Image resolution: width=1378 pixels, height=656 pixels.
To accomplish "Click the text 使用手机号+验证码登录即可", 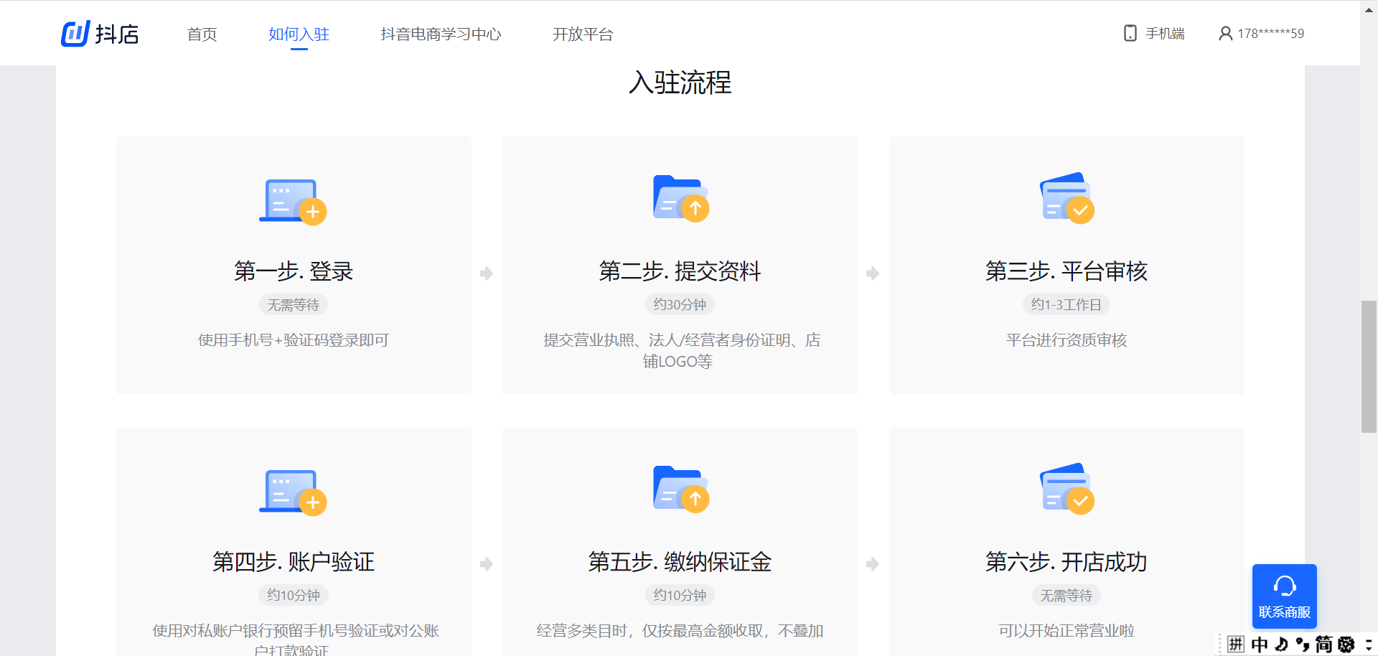I will coord(294,340).
